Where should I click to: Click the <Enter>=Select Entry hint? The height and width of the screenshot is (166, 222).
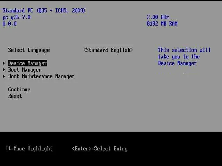(100, 148)
